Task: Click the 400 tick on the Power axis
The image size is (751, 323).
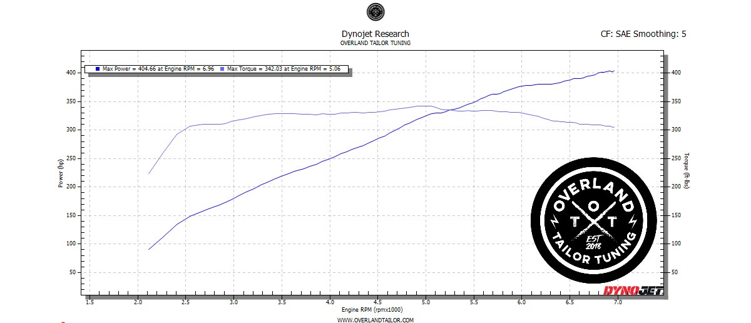Action: 72,73
